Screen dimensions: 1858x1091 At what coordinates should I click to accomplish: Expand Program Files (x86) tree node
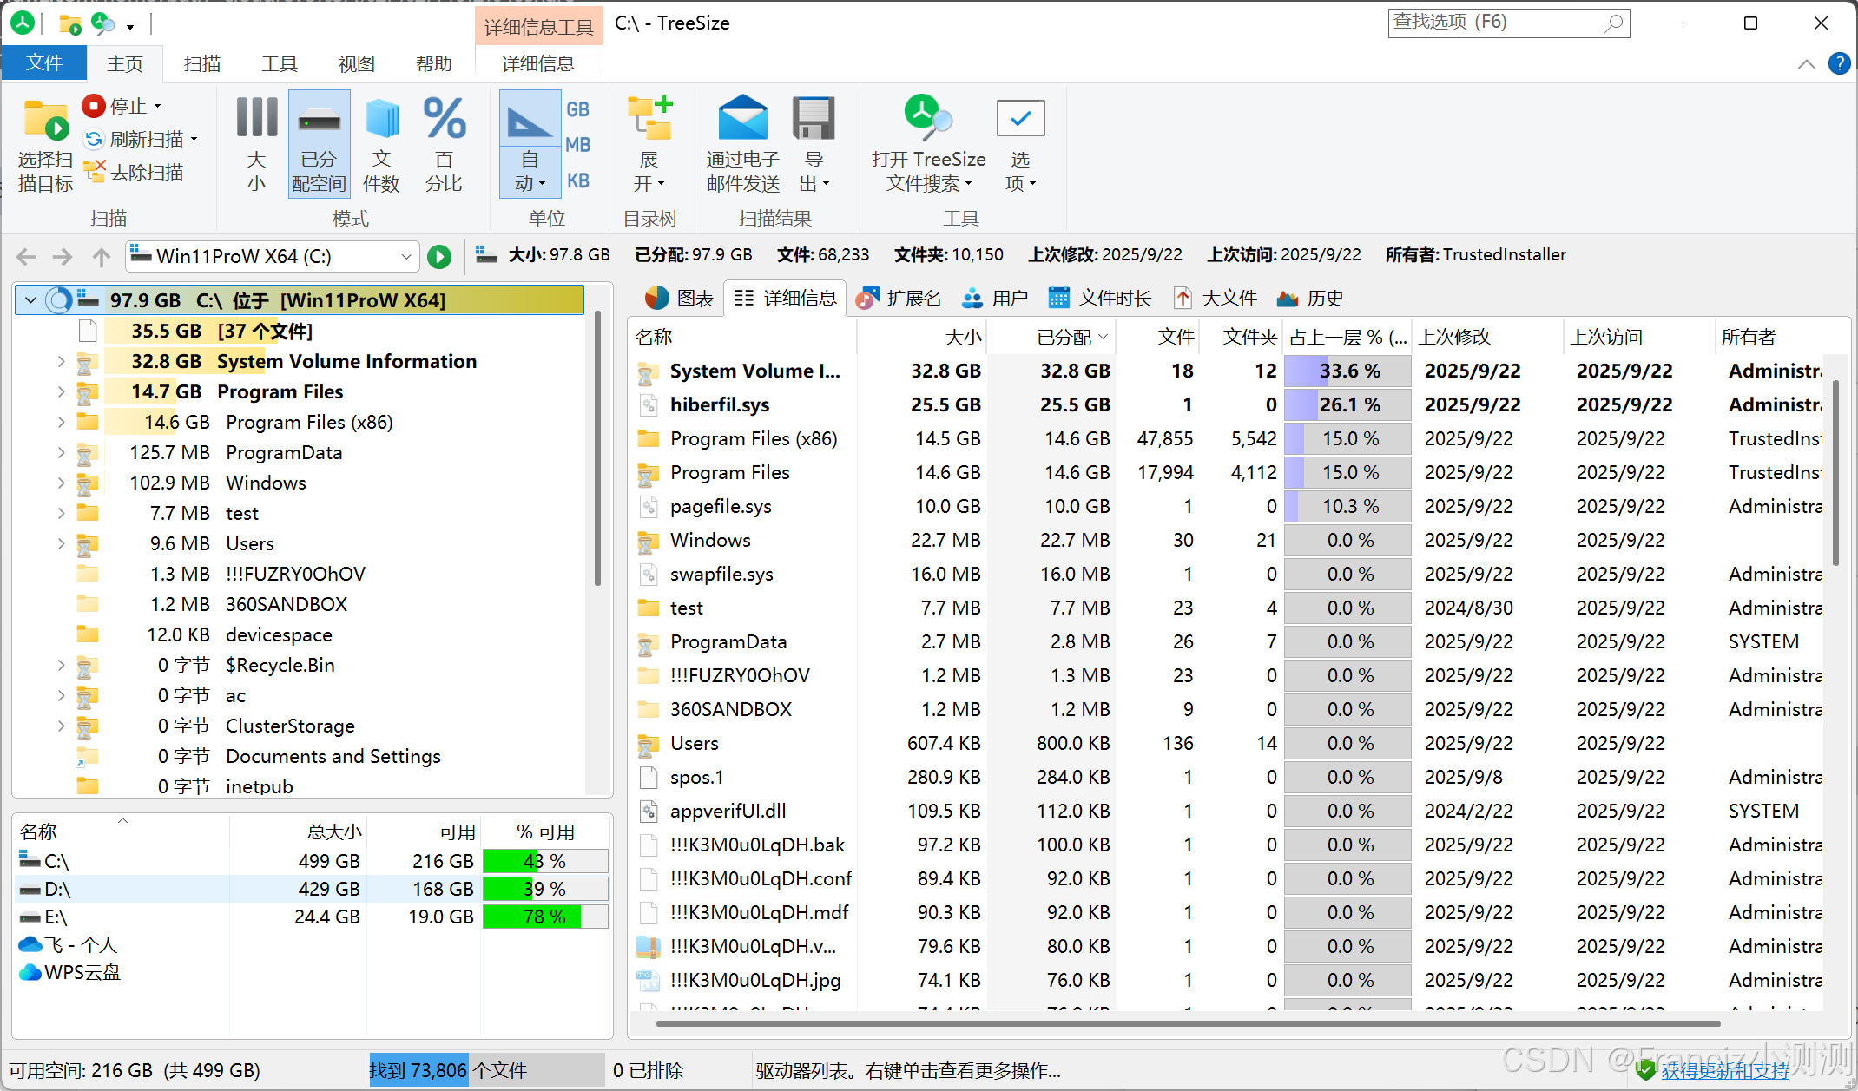click(61, 422)
